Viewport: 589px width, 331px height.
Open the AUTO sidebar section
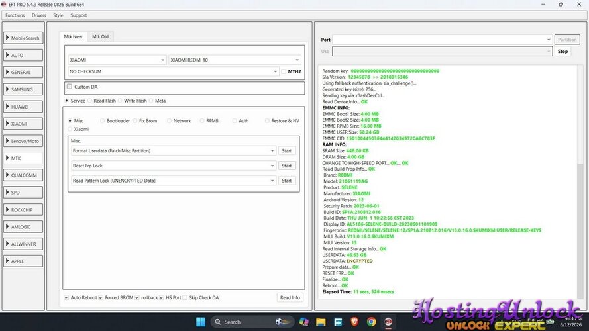click(x=23, y=55)
